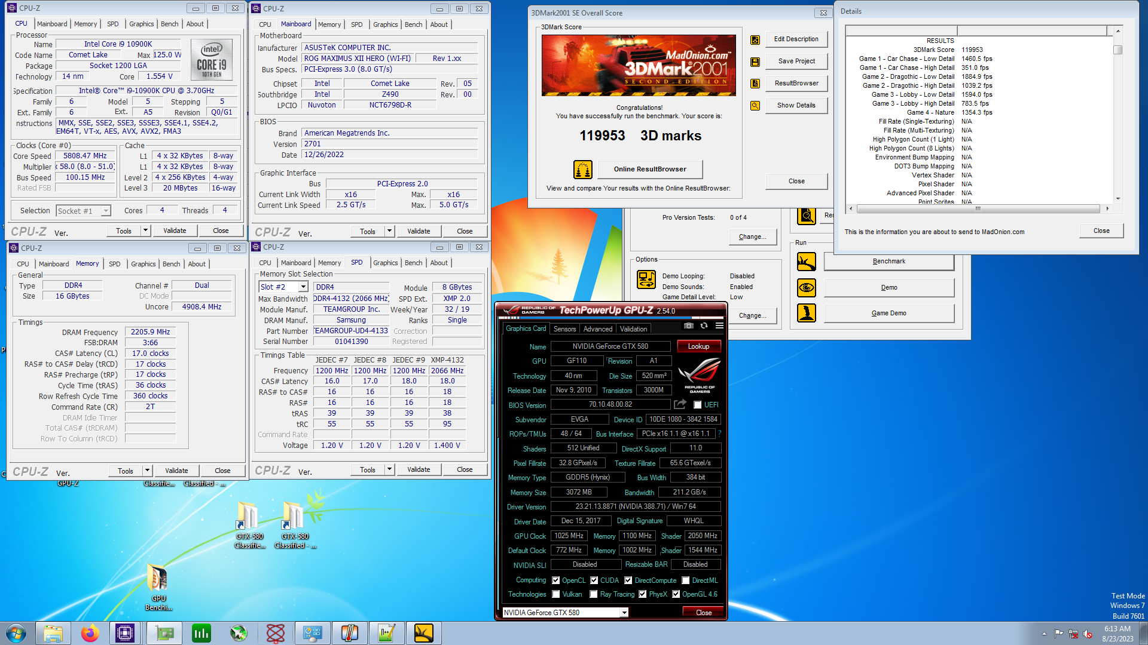This screenshot has width=1148, height=645.
Task: Click the Details window horizontal scrollbar
Action: (x=978, y=209)
